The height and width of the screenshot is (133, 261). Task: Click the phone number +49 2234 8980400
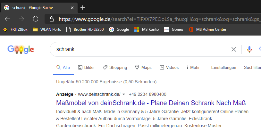click(147, 94)
